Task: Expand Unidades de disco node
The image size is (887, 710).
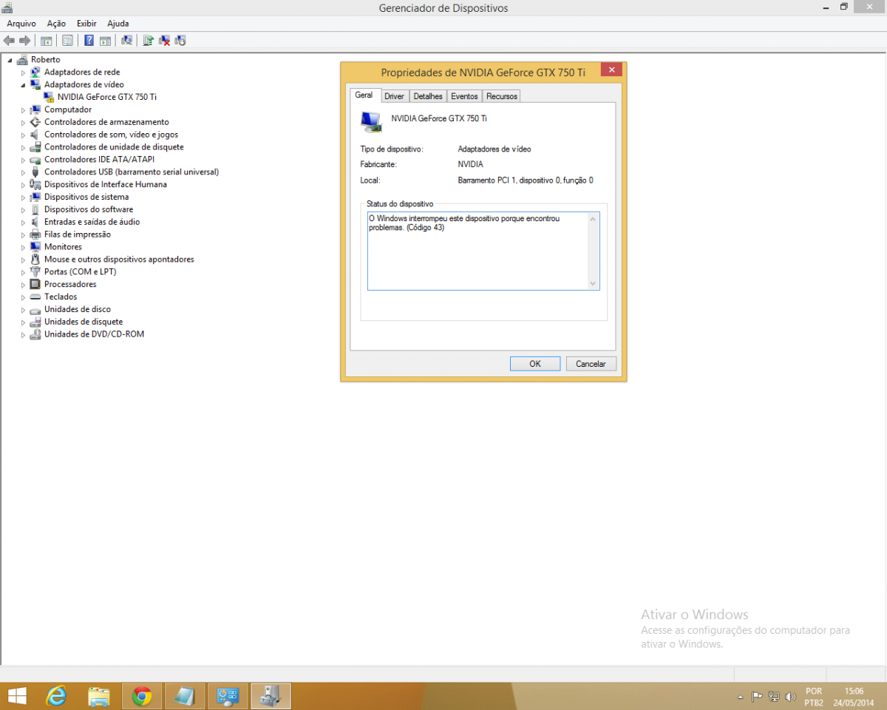Action: (x=23, y=309)
